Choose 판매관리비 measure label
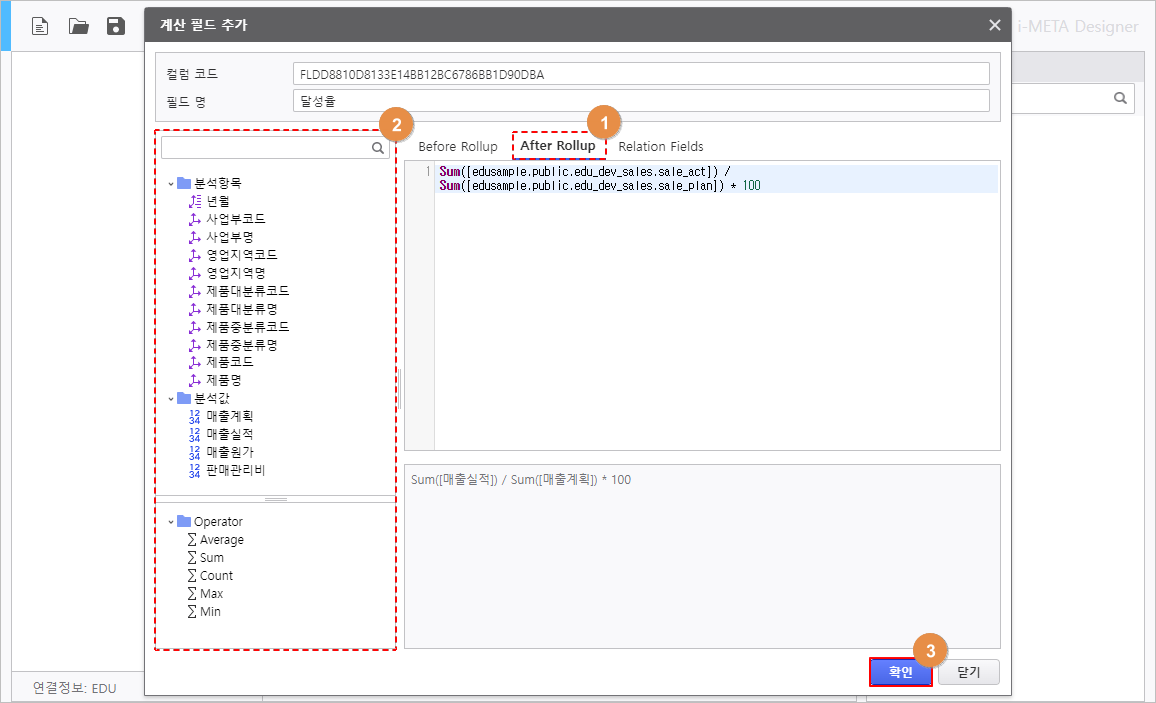Screen dimensions: 1156x703 click(236, 470)
